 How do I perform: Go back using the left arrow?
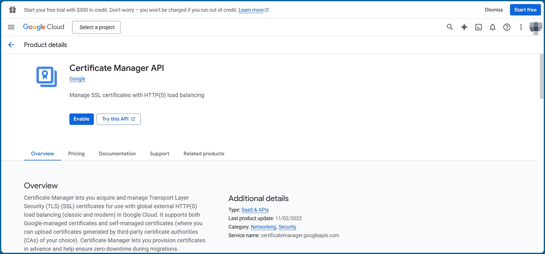[11, 45]
